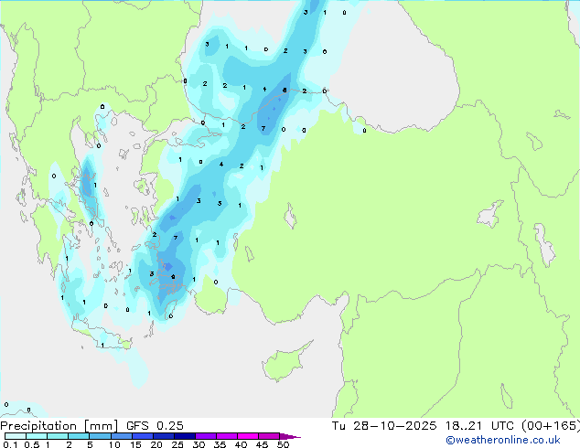Click the '0.5' legend scale label
Screen dimensions: 580x448
pyautogui.click(x=32, y=444)
